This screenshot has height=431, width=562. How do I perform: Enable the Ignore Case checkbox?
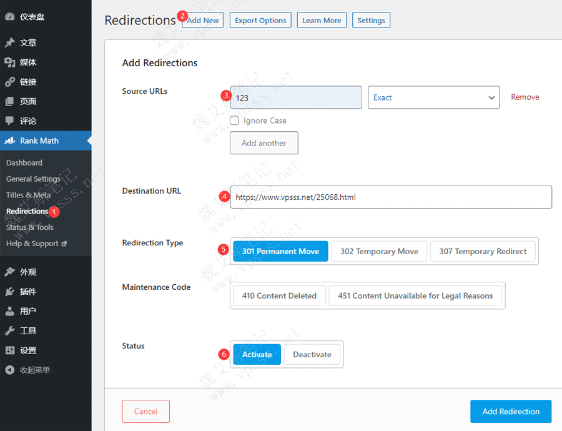pyautogui.click(x=235, y=121)
